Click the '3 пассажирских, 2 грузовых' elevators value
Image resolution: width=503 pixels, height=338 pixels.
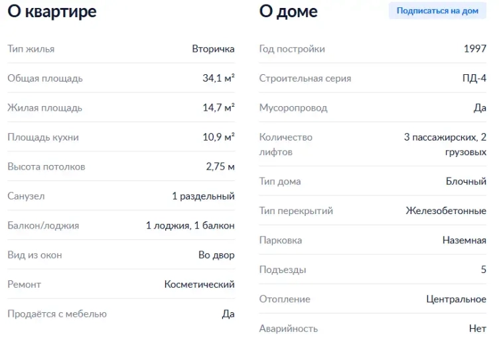click(x=445, y=144)
